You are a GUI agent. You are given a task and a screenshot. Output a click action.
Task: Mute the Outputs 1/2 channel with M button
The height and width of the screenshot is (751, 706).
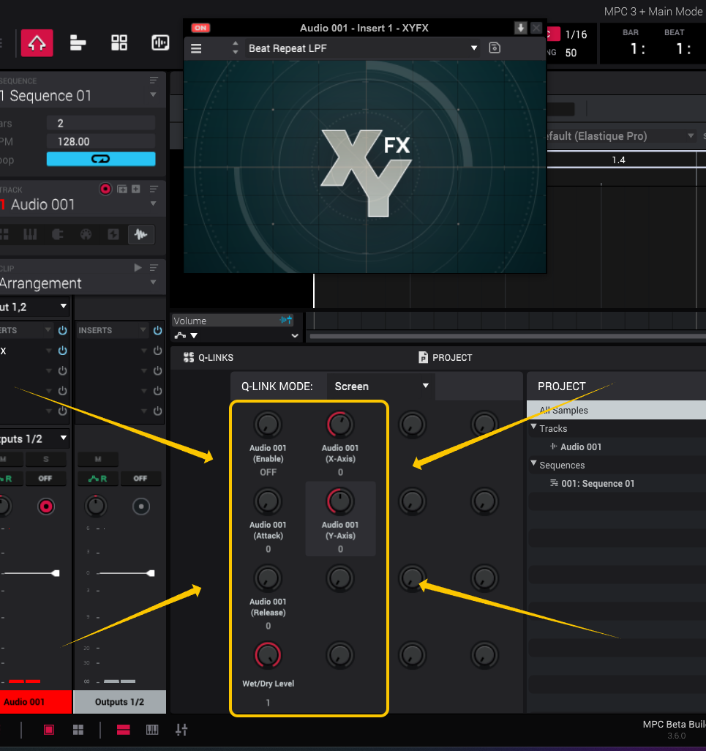pyautogui.click(x=98, y=459)
